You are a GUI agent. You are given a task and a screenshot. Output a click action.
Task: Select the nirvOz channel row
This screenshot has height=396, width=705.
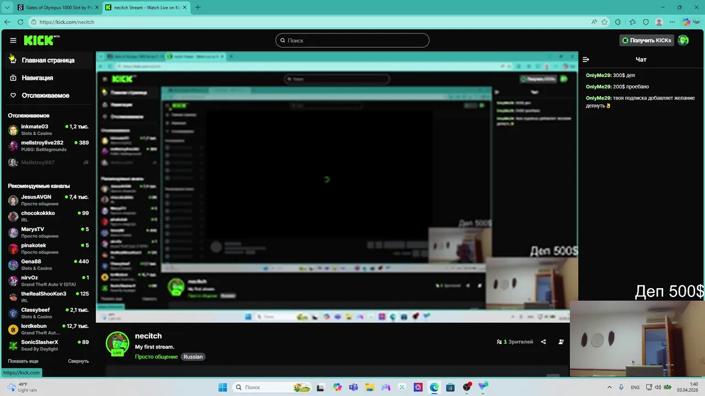pos(48,280)
